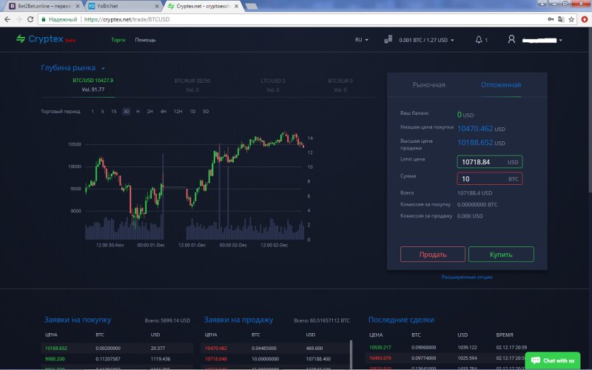Go back using browser back arrow
This screenshot has height=370, width=592.
(7, 19)
